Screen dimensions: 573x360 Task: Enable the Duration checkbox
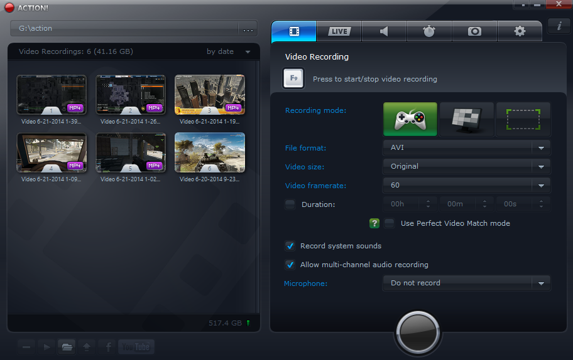pos(290,204)
